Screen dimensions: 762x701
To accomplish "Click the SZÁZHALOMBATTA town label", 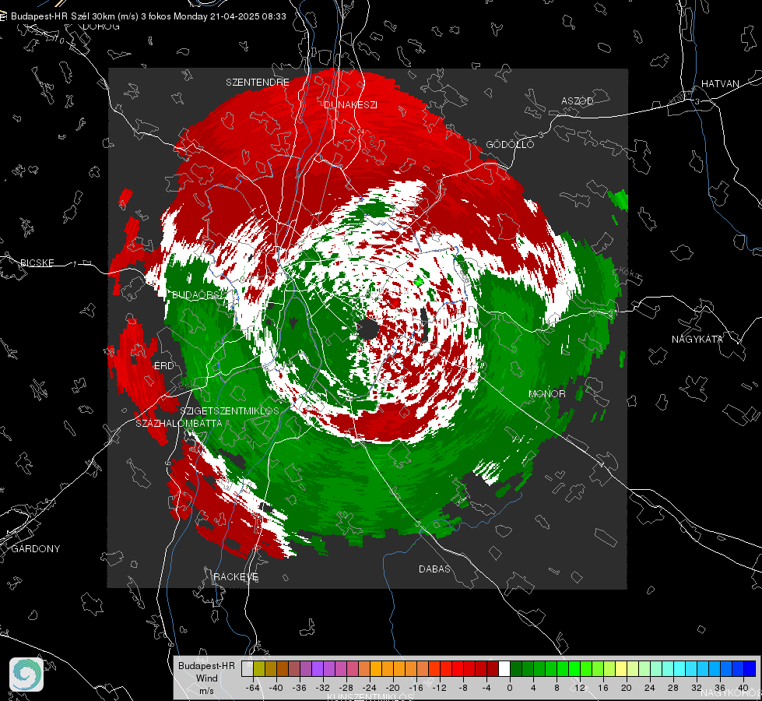I will coord(179,424).
